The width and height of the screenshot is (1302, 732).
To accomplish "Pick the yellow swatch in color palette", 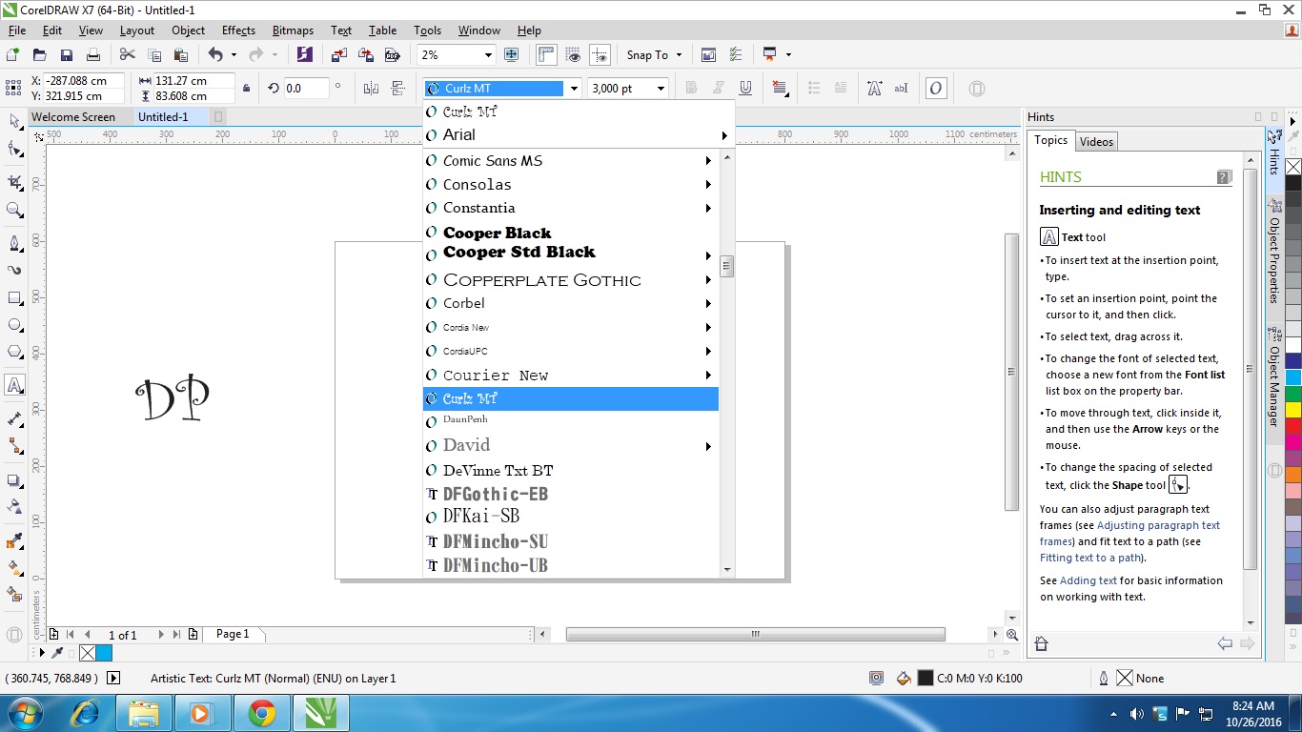I will 1293,409.
